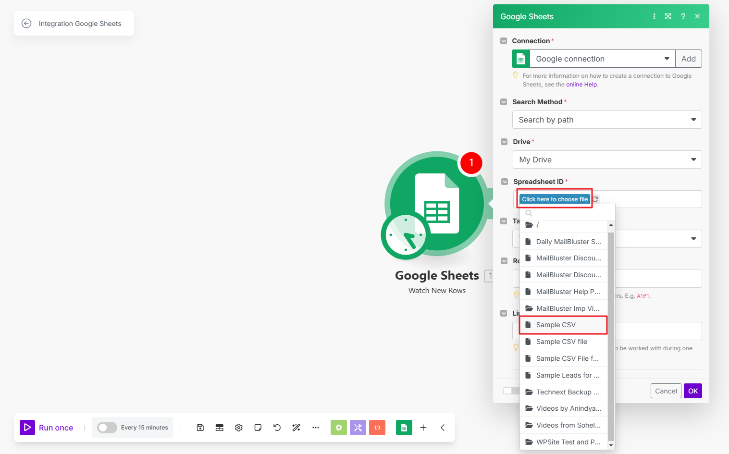Open the purple Tools icon
Image resolution: width=729 pixels, height=454 pixels.
click(358, 428)
